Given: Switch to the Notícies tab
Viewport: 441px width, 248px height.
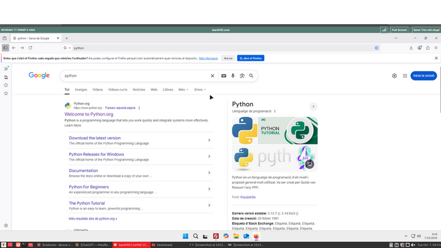Looking at the screenshot, I should coord(139,89).
